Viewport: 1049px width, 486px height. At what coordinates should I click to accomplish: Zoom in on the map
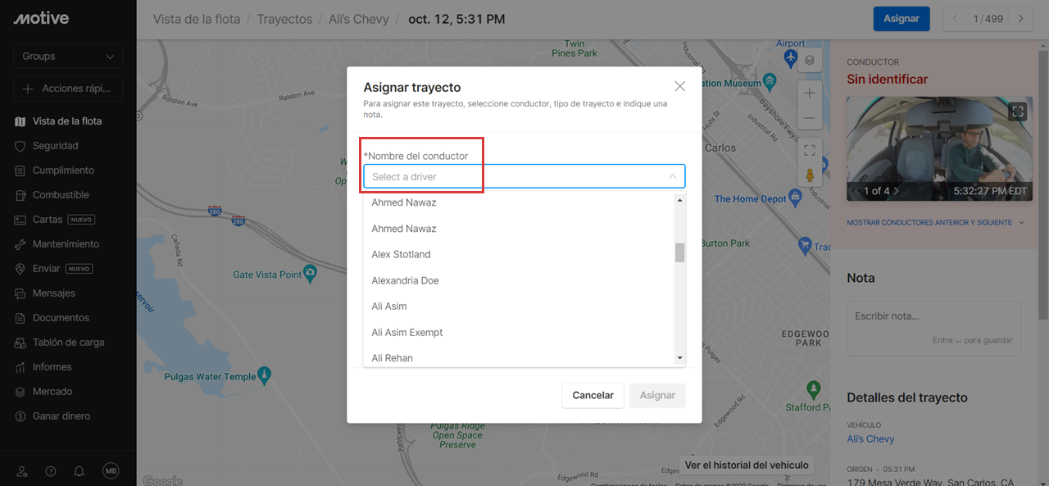[809, 93]
